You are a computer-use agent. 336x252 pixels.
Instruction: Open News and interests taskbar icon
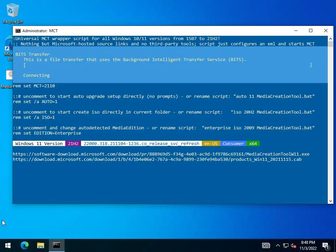(266, 245)
